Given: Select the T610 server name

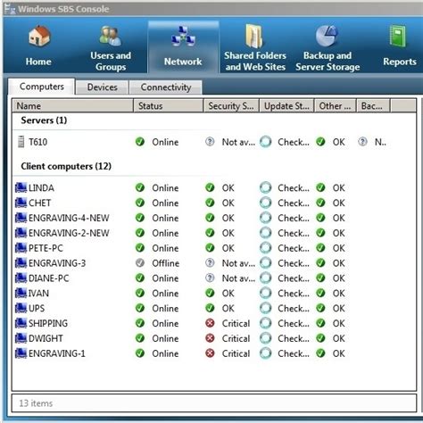Looking at the screenshot, I should click(37, 142).
